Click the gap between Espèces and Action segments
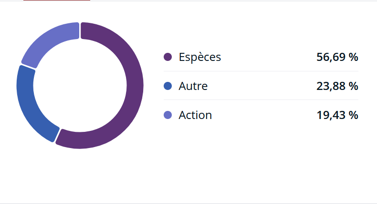The image size is (377, 208). 80,30
